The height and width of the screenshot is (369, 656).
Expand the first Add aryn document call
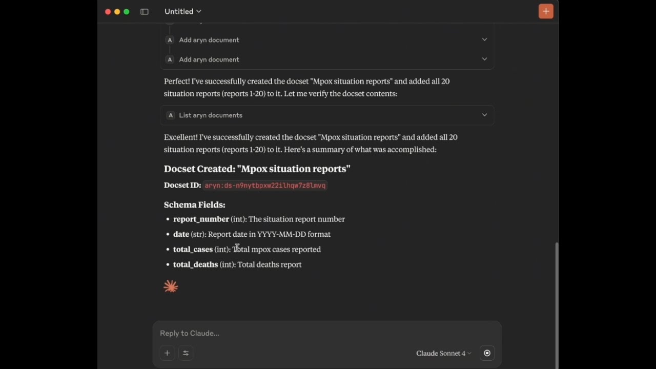tap(484, 40)
